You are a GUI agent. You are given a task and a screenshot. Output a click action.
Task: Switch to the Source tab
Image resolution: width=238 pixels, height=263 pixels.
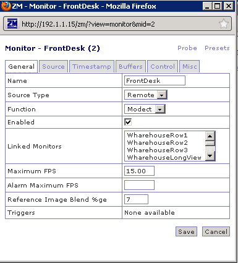[x=53, y=67]
